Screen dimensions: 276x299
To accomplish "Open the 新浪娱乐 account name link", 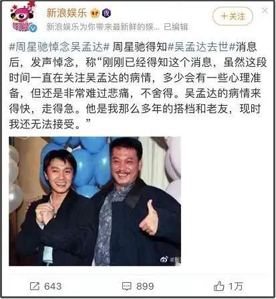I will click(66, 13).
